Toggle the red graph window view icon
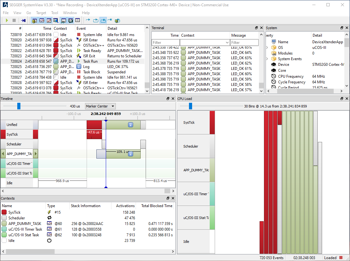This screenshot has width=350, height=261. (x=49, y=20)
